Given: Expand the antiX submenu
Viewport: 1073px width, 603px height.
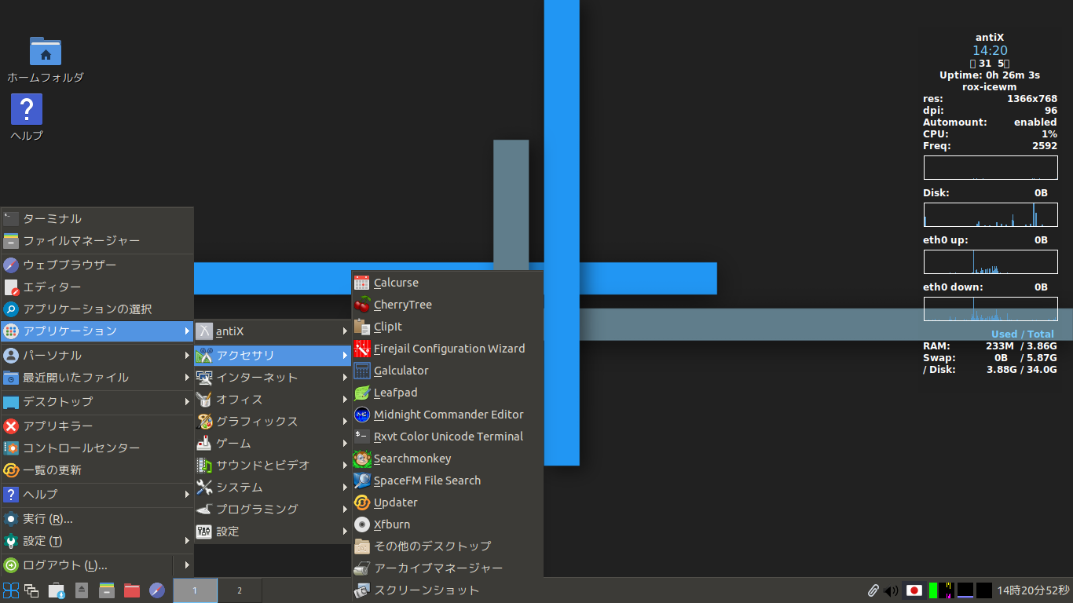Looking at the screenshot, I should 272,331.
